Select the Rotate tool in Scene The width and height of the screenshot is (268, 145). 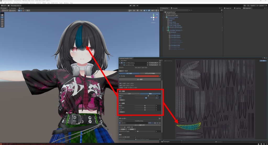2,19
